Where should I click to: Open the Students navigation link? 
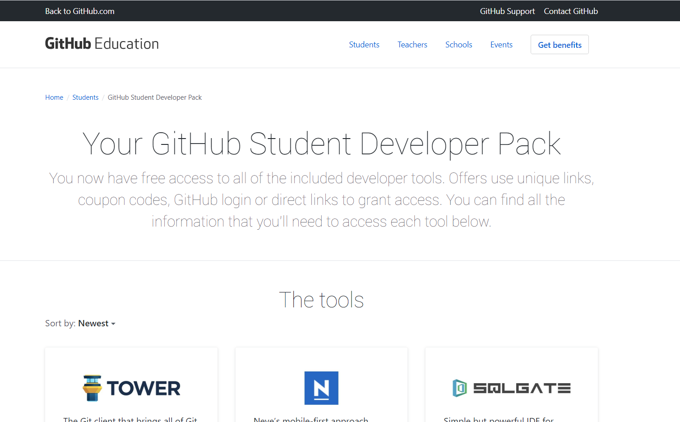pos(364,45)
